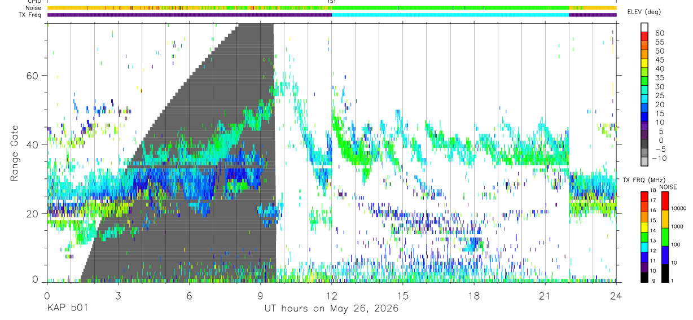
Task: Select the cyan TX FRQ swatch 13 to 12
Action: 644,247
